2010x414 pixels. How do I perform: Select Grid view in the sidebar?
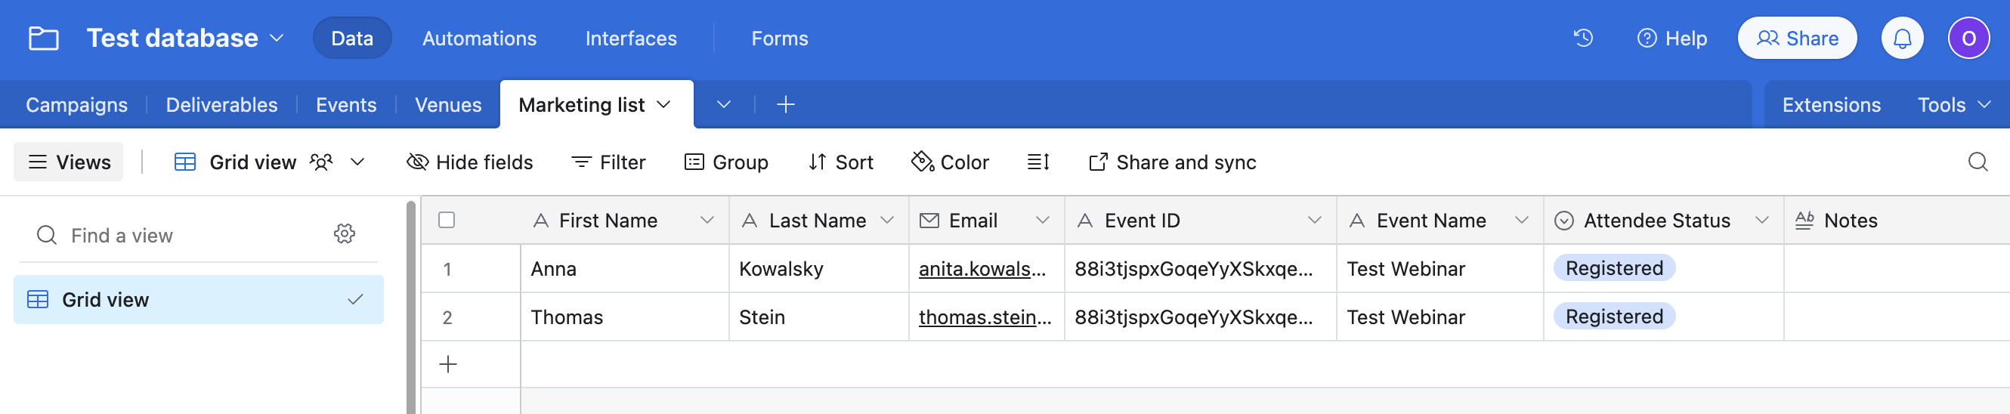click(198, 299)
